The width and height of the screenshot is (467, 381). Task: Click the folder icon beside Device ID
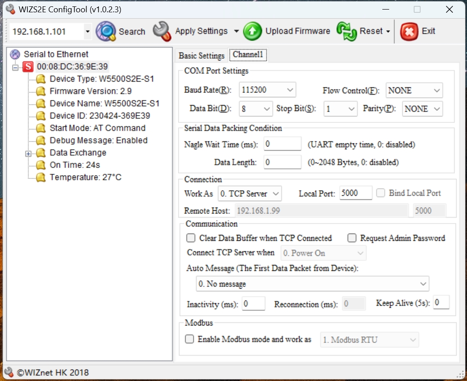[41, 116]
